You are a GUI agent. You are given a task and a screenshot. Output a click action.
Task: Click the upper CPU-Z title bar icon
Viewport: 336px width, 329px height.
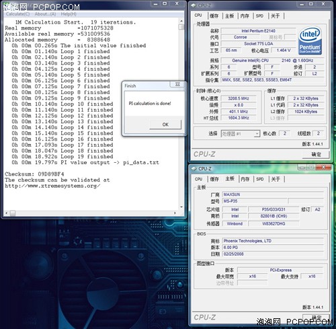click(194, 5)
